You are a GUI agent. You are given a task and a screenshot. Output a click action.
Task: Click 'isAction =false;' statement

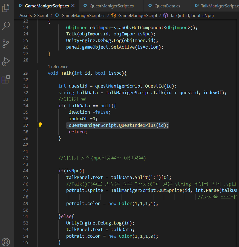point(90,112)
